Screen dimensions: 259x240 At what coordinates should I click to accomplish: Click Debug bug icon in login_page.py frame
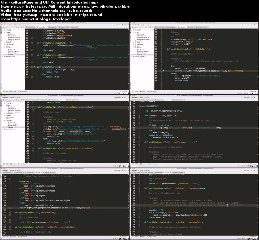(x=125, y=25)
